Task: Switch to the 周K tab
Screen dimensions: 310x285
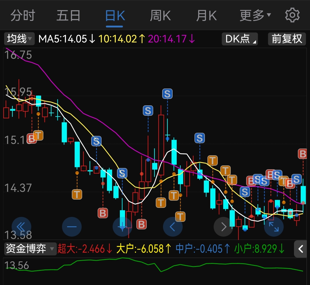Action: (x=160, y=16)
